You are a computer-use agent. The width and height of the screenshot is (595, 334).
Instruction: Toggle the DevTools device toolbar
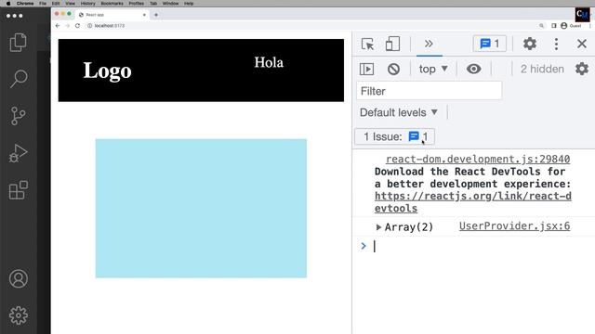pyautogui.click(x=392, y=44)
